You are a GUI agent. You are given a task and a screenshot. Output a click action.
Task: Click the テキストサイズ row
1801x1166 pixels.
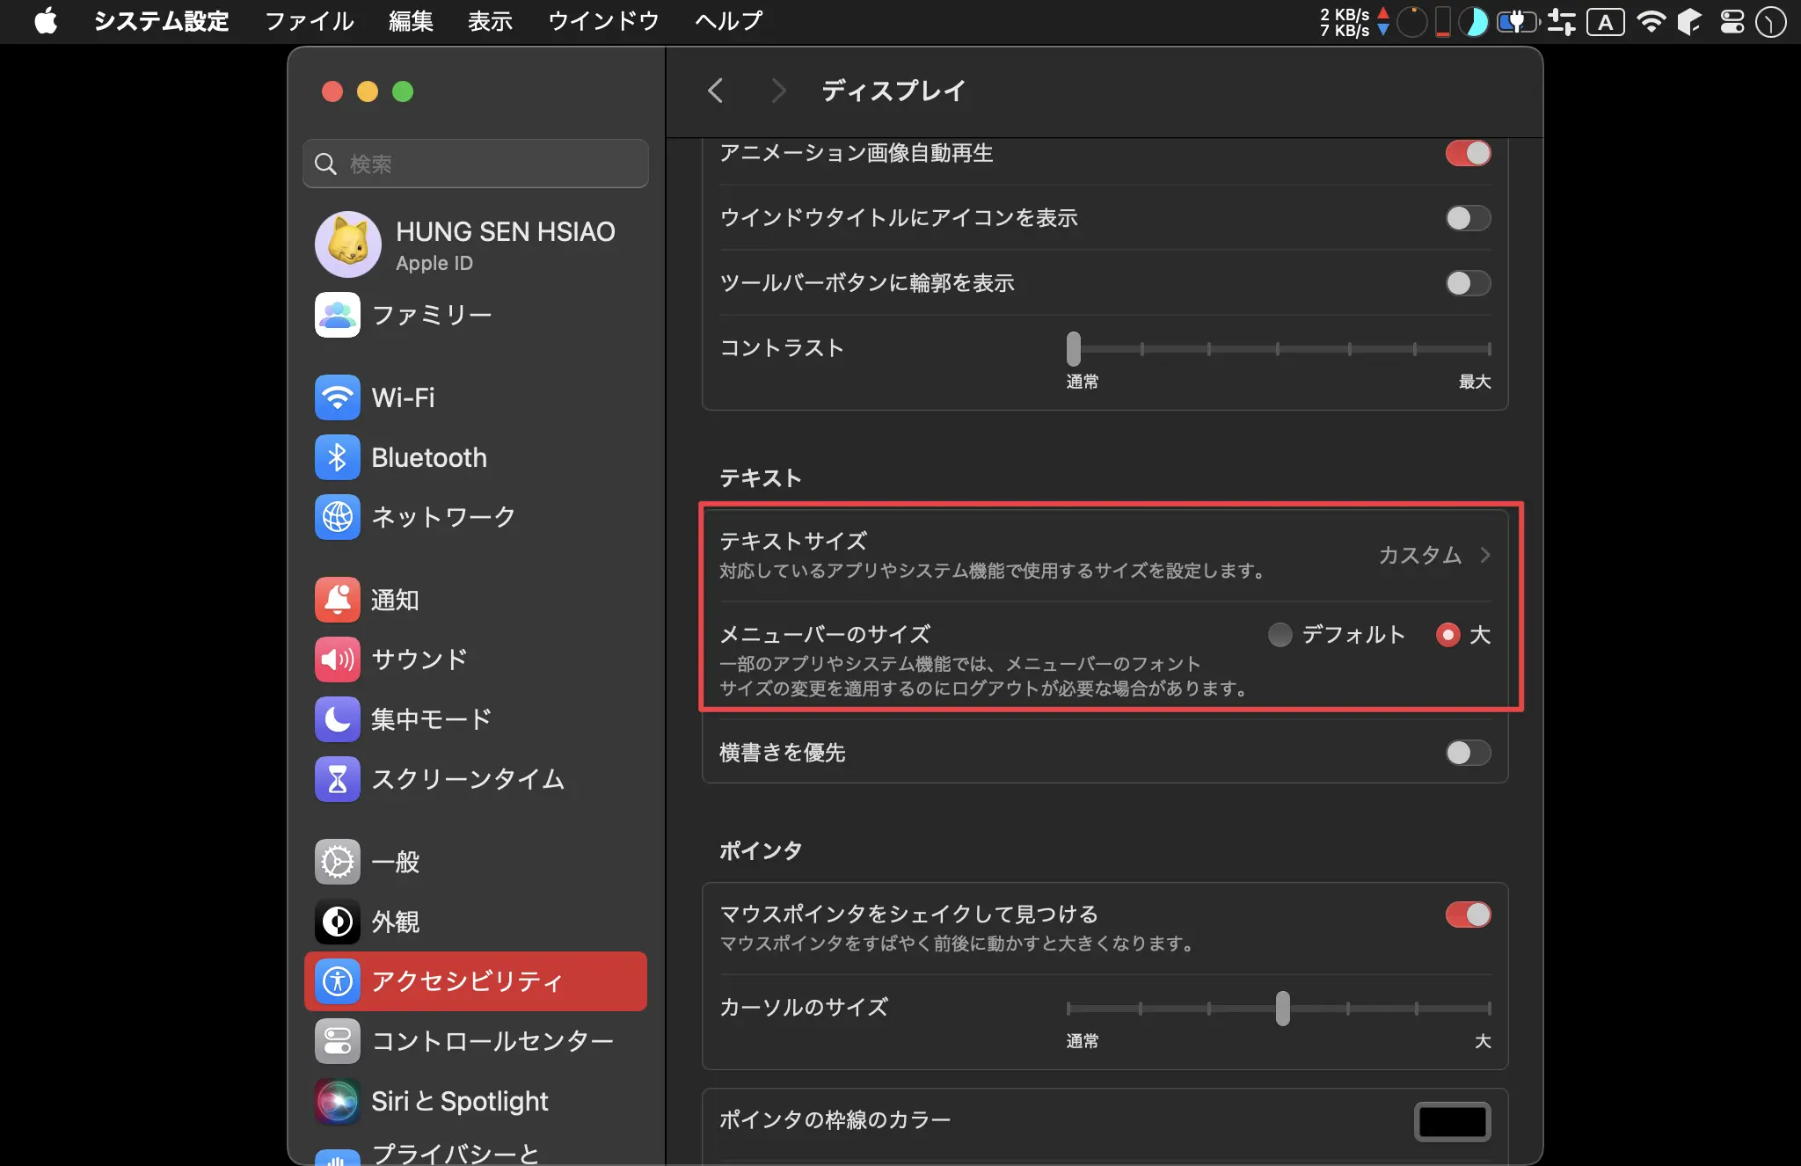pos(1105,556)
